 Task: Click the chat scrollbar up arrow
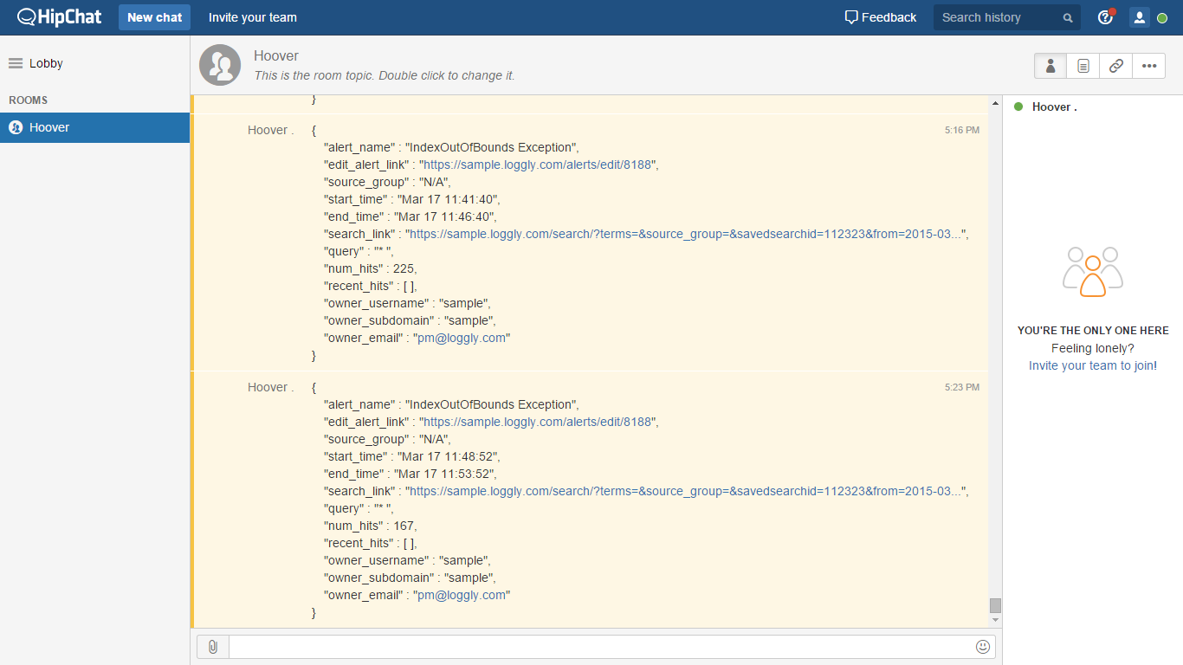pos(995,104)
